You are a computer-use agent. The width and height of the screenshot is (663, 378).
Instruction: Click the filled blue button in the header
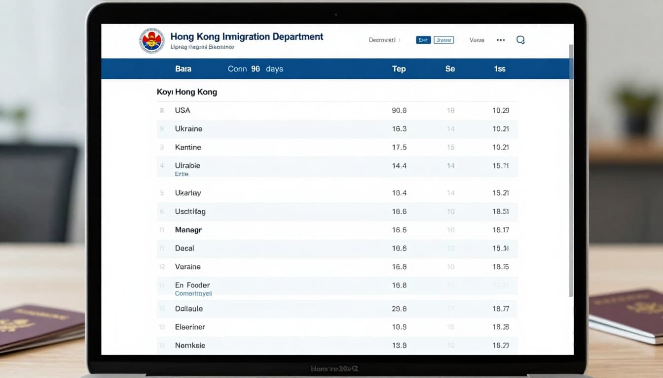pos(423,40)
